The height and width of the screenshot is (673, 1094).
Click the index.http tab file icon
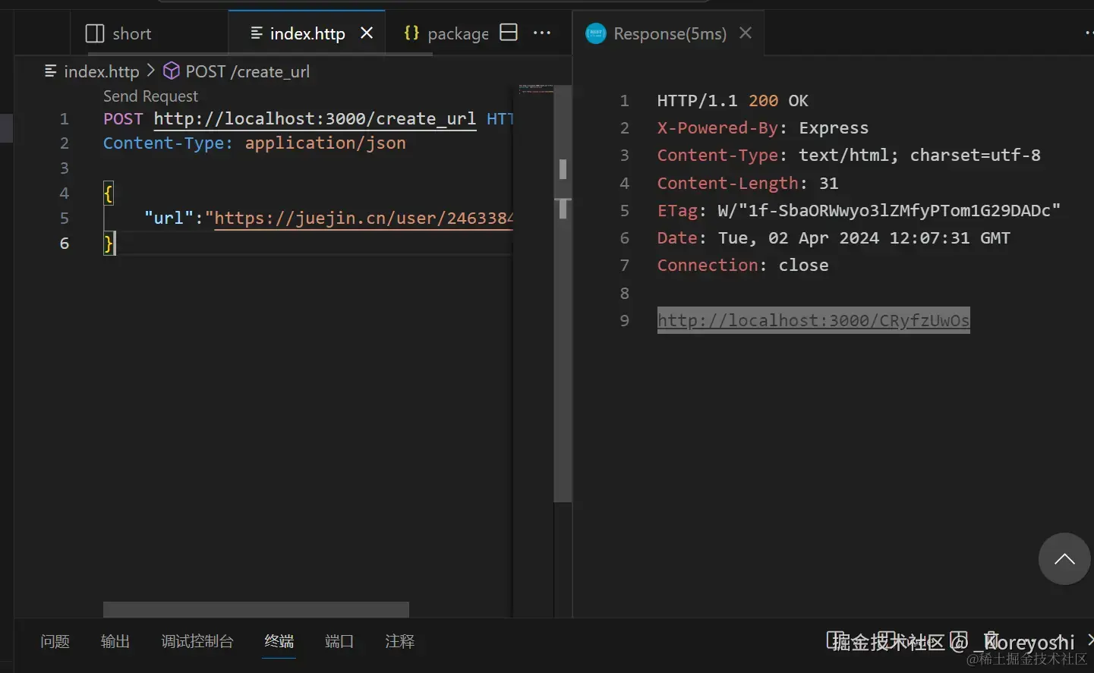tap(257, 33)
